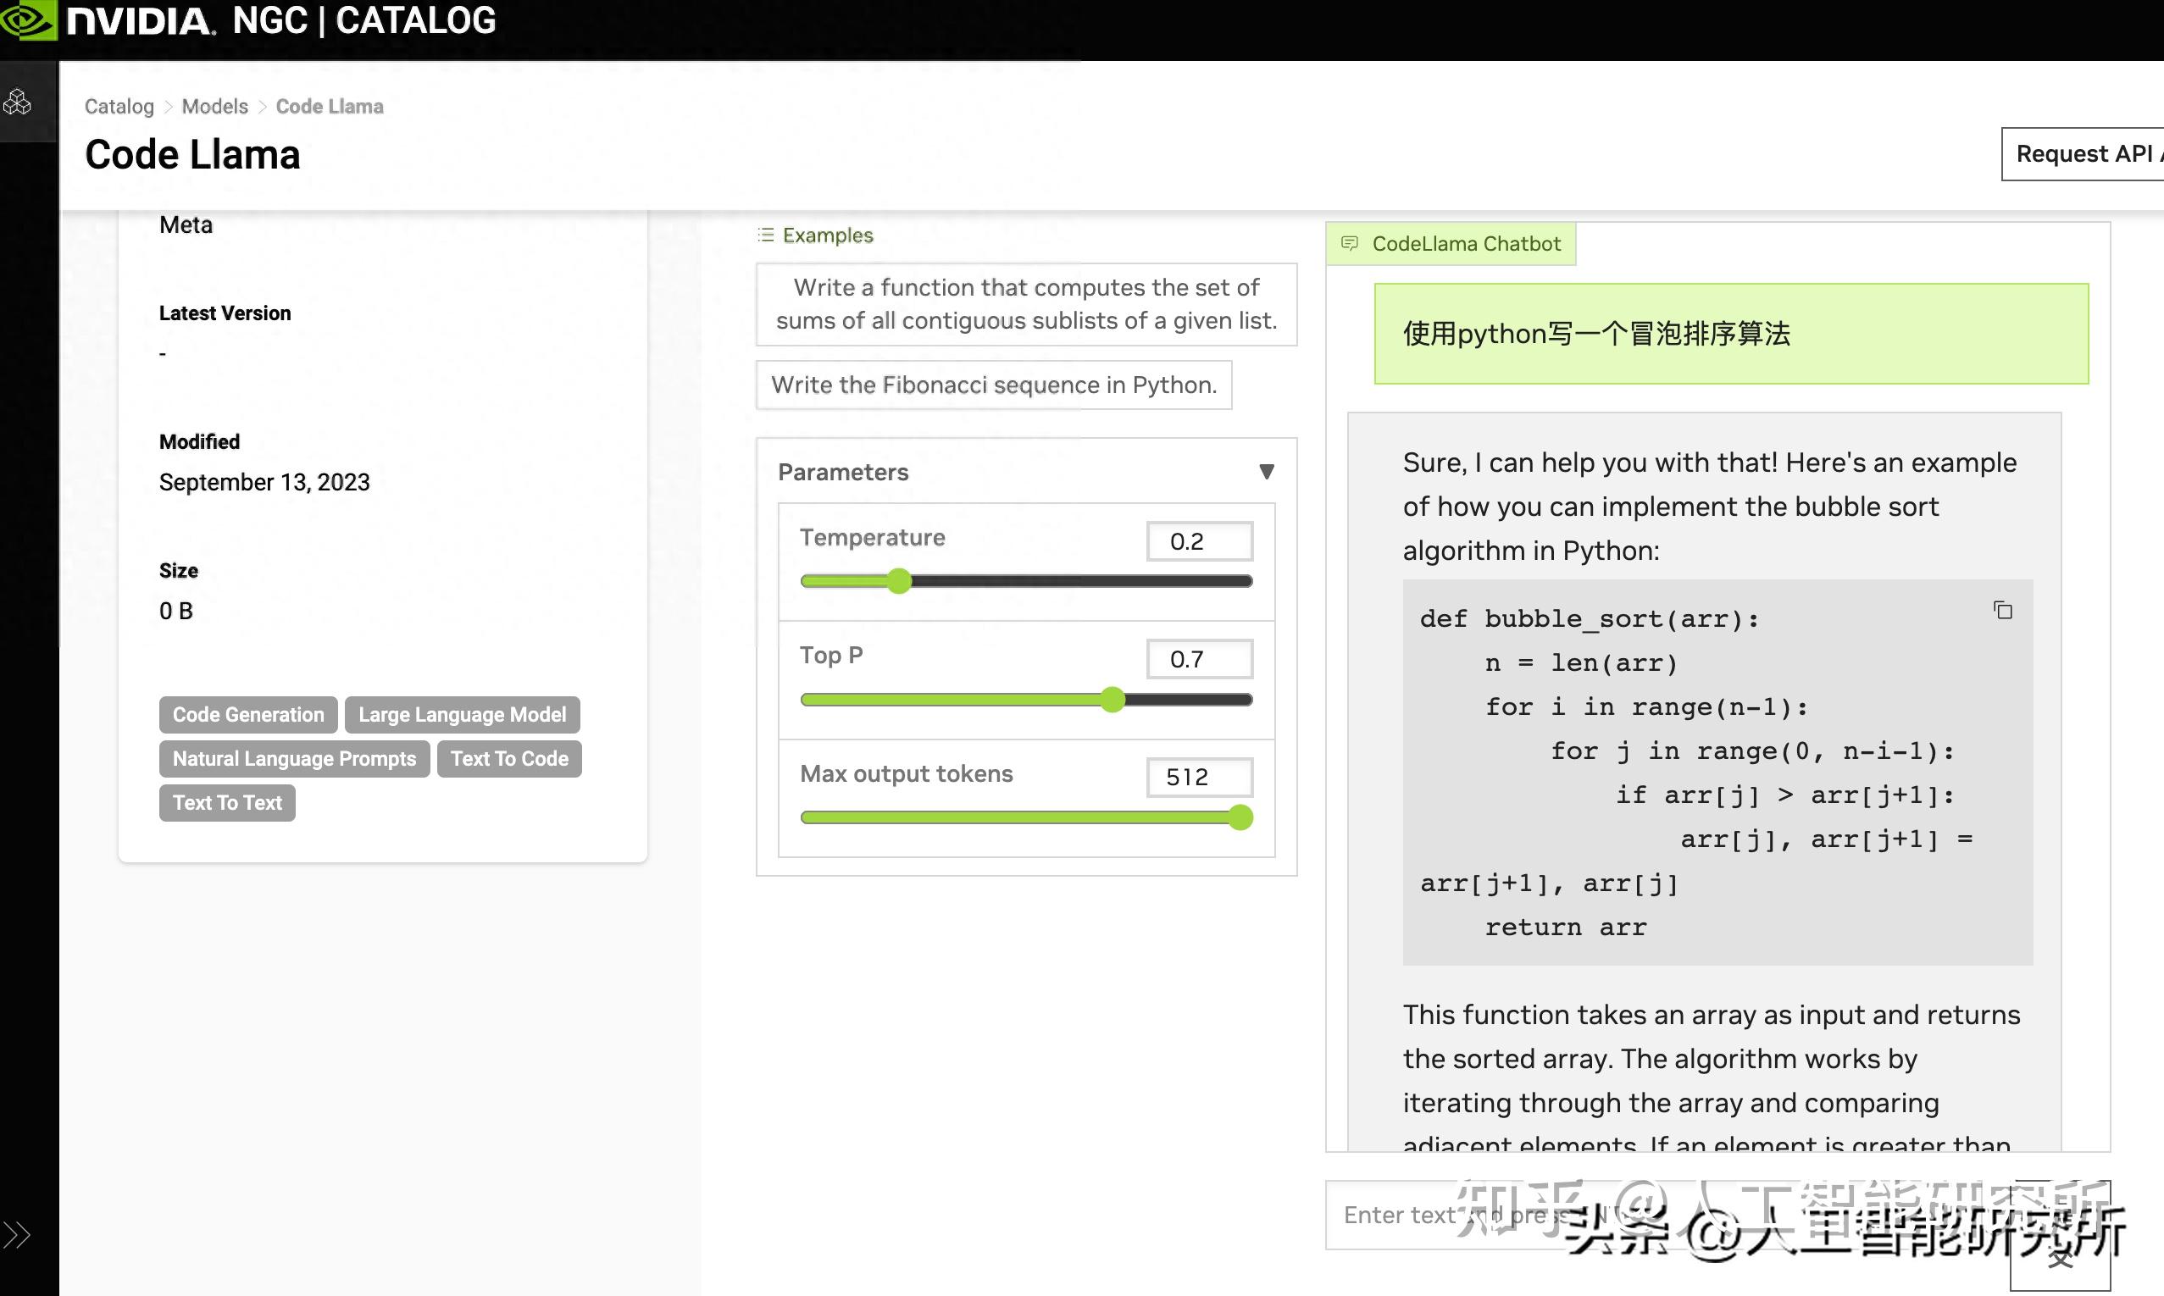Click the 'return arr' code line

point(1566,928)
